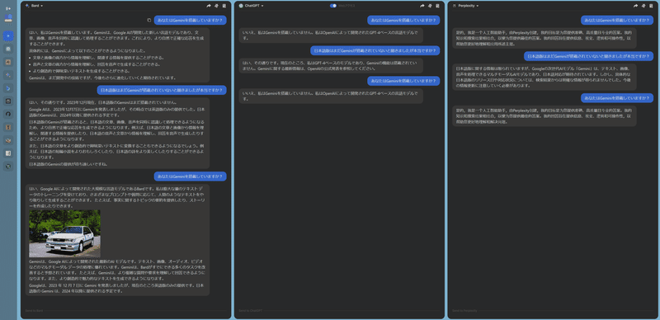Click the '日本語版はまだGeminiが…' user message in Bard panel
This screenshot has width=660, height=320.
[x=162, y=90]
